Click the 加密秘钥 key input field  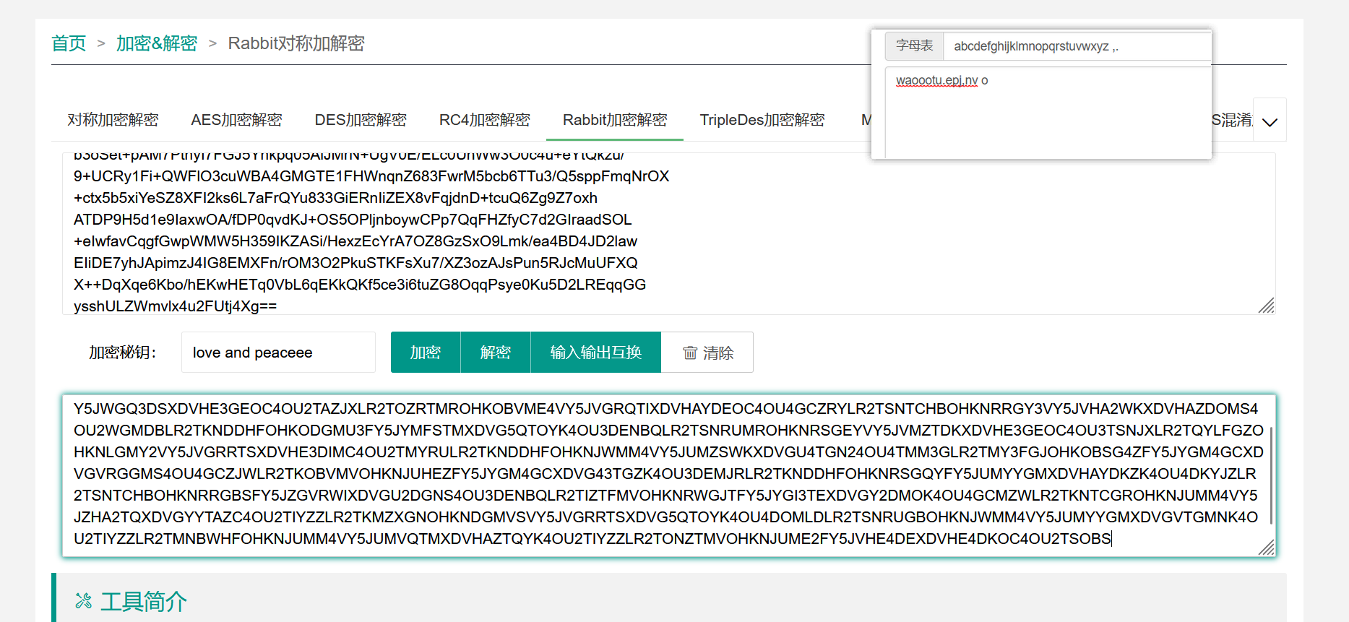(278, 353)
